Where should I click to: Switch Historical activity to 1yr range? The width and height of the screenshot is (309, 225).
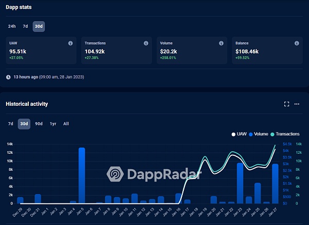click(53, 124)
